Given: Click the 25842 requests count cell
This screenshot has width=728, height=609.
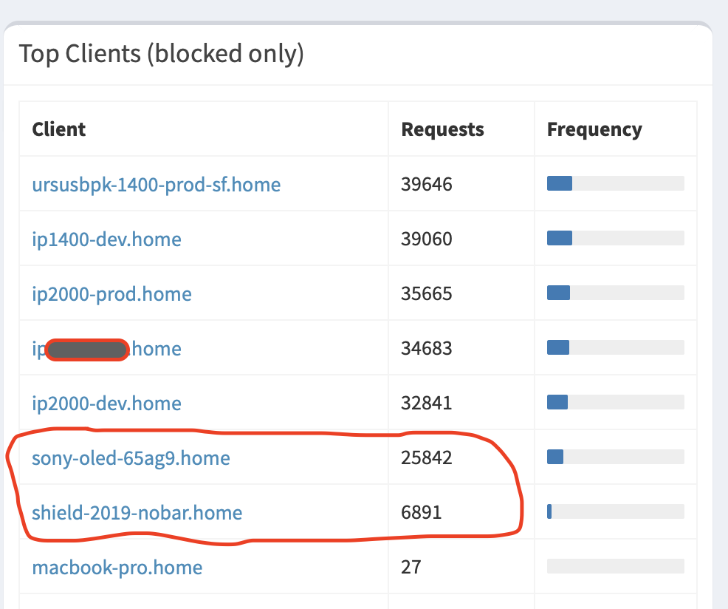Looking at the screenshot, I should 426,457.
